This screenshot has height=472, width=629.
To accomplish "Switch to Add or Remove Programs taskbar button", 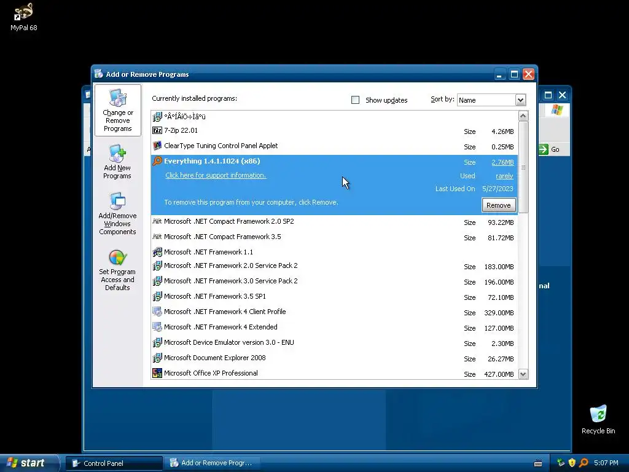I will pos(213,463).
